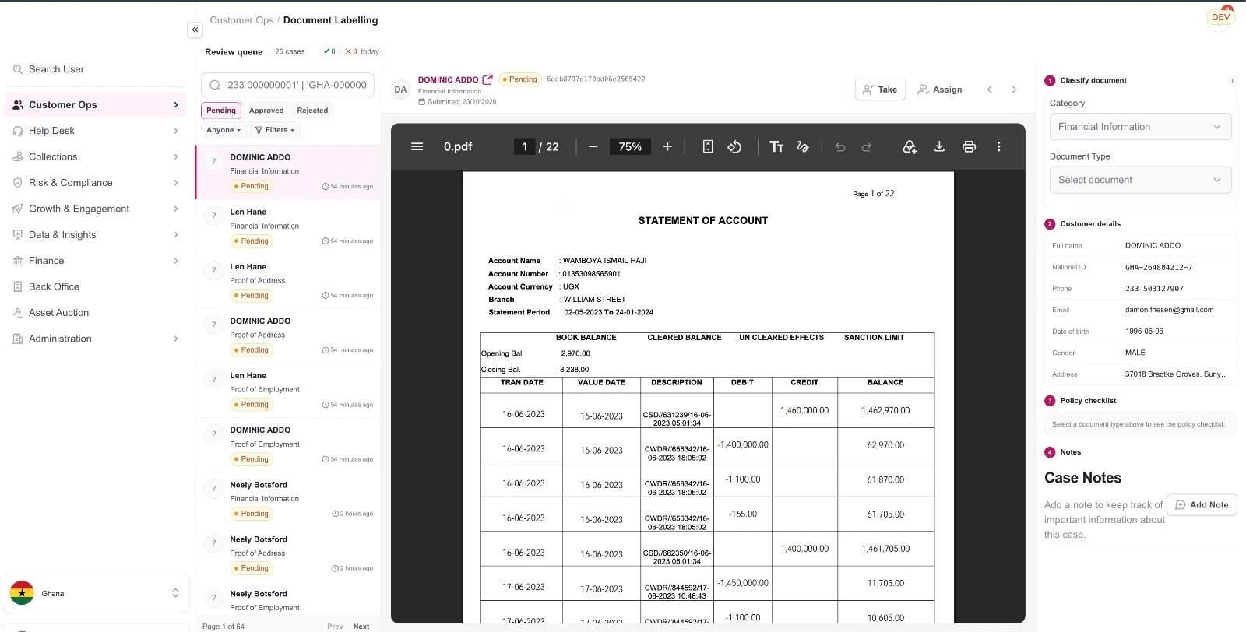Open the Help Desk menu item
The width and height of the screenshot is (1246, 632).
tap(96, 131)
